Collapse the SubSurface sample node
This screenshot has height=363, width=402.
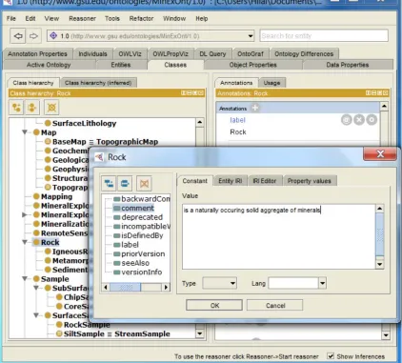click(36, 288)
